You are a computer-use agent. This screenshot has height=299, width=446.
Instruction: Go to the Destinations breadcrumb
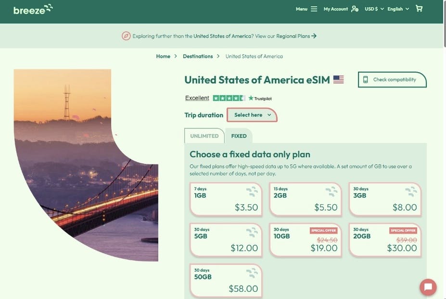click(x=198, y=56)
